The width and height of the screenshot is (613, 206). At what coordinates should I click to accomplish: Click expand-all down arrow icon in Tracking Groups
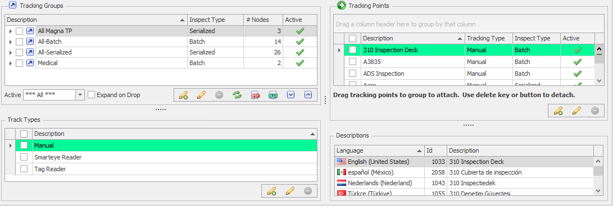pos(290,95)
